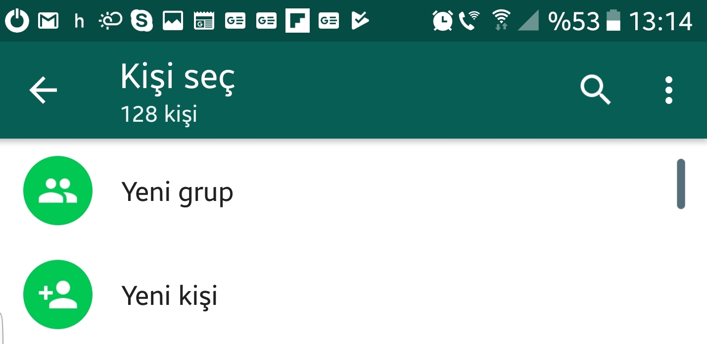This screenshot has height=344, width=707.
Task: Go back using the arrow icon
Action: pos(44,91)
